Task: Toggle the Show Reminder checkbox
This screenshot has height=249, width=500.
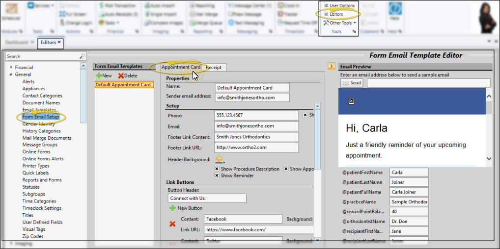Action: (217, 175)
